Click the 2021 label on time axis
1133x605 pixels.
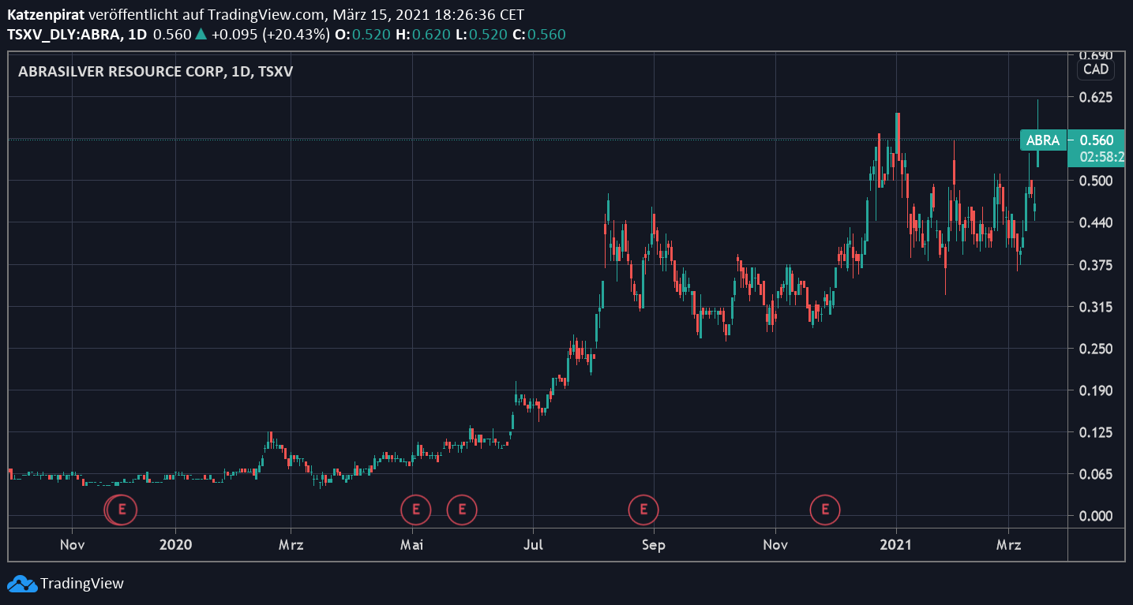point(896,544)
